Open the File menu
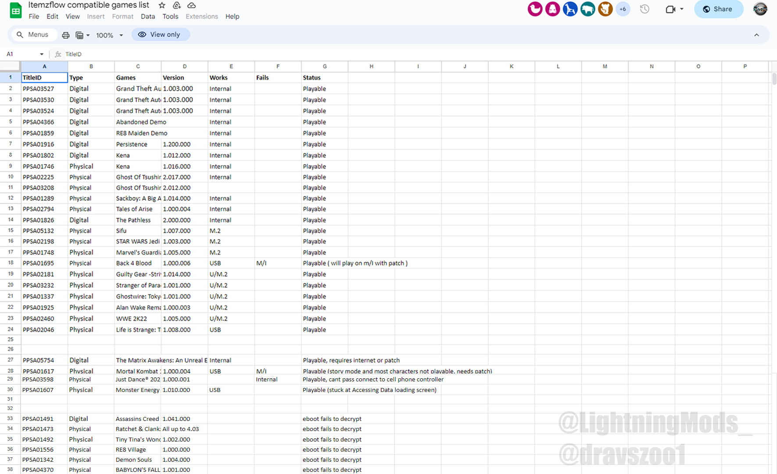 (34, 16)
